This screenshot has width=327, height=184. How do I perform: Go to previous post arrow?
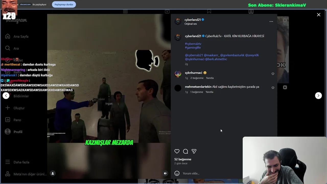click(6, 96)
